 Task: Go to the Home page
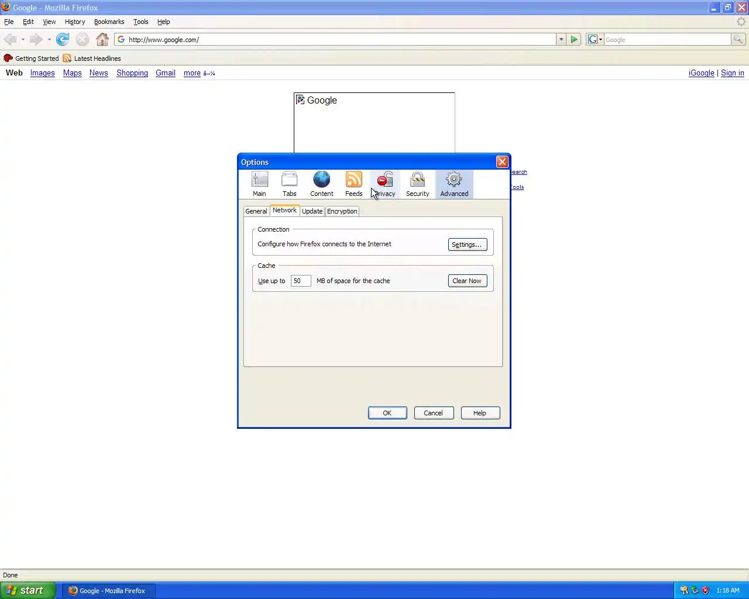pyautogui.click(x=102, y=39)
